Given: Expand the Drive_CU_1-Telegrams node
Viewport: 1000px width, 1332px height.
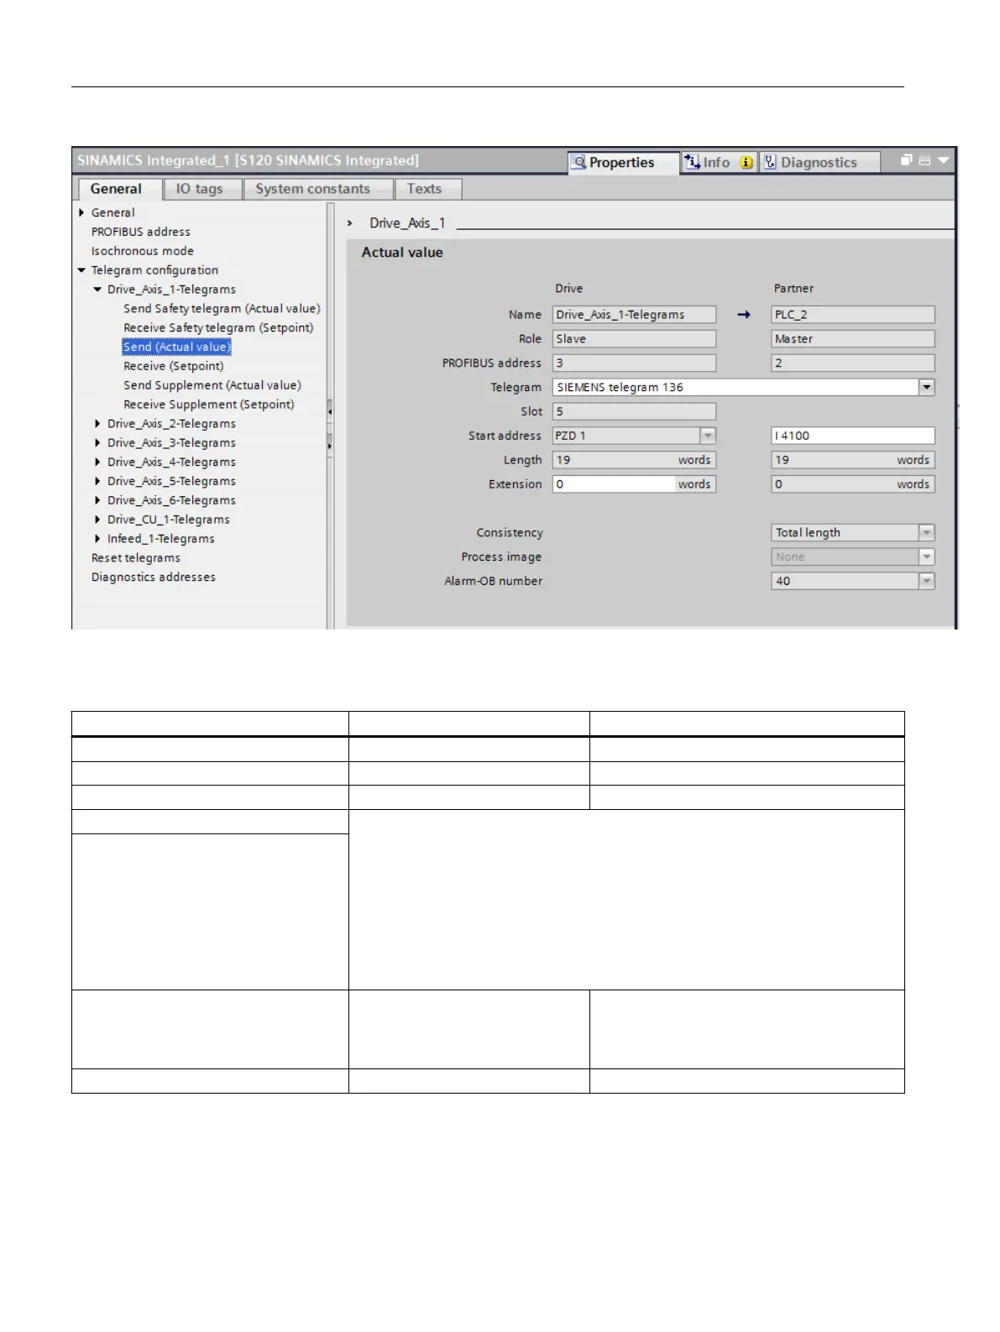Looking at the screenshot, I should [x=97, y=520].
